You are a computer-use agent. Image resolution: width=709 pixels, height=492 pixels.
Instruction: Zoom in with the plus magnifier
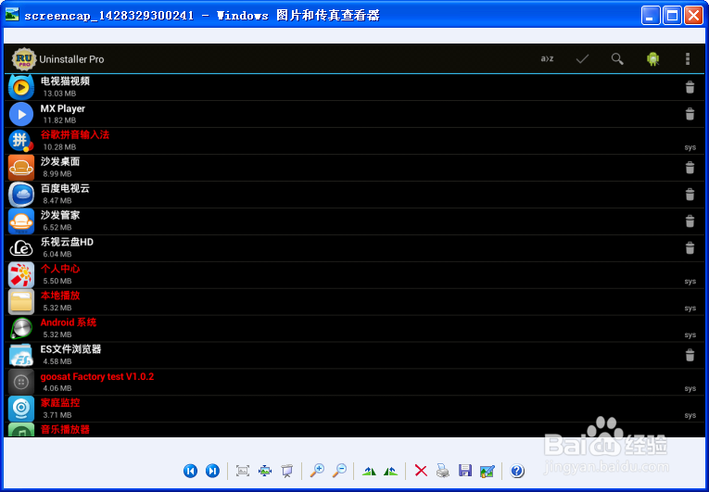(x=317, y=471)
